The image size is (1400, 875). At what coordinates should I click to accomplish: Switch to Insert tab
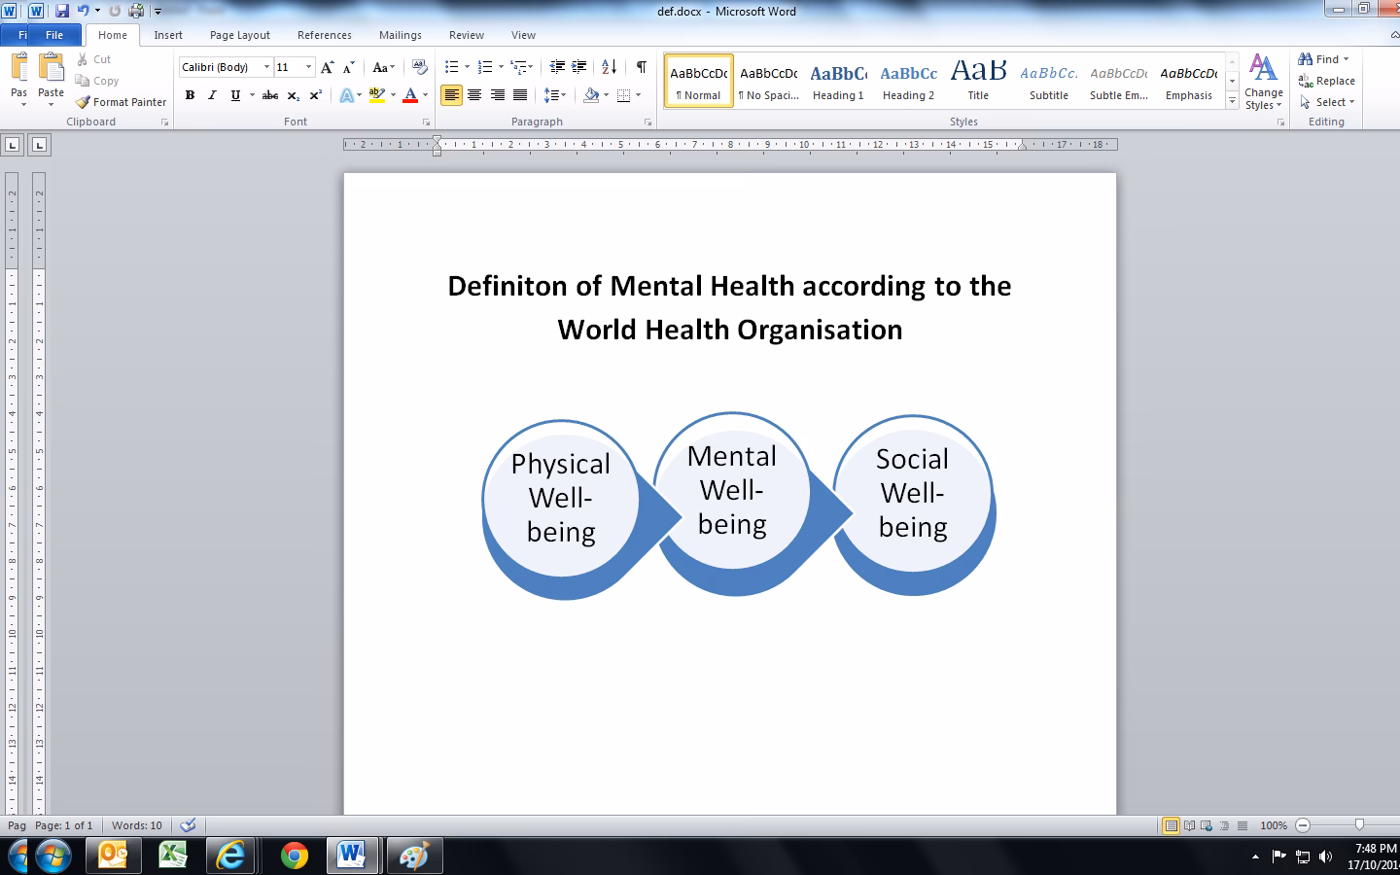[168, 35]
